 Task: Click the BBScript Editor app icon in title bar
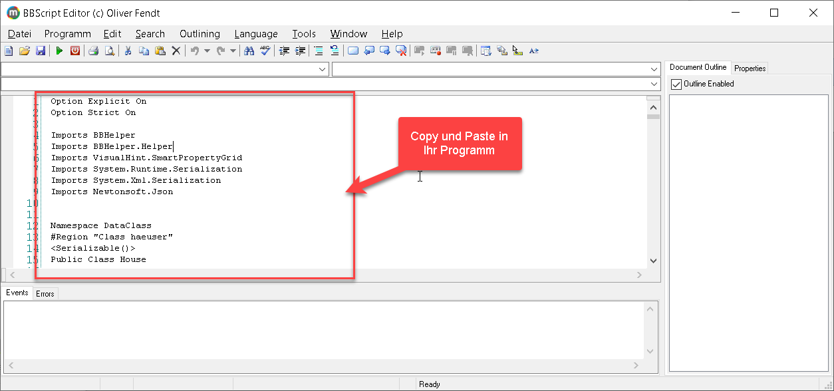point(13,13)
